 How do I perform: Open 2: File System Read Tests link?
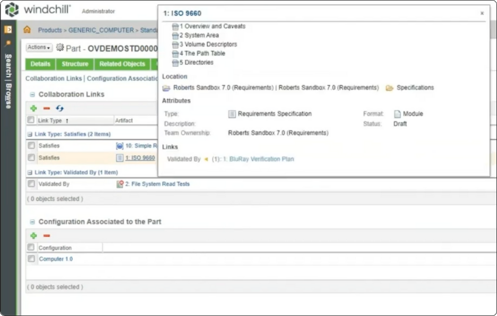click(157, 184)
